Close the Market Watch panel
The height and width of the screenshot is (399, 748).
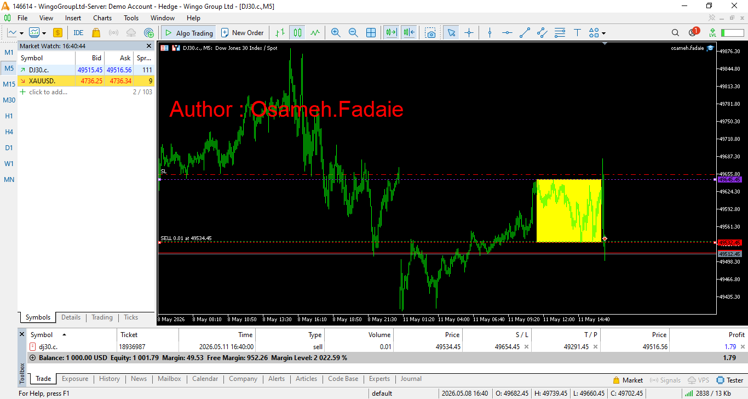coord(149,46)
